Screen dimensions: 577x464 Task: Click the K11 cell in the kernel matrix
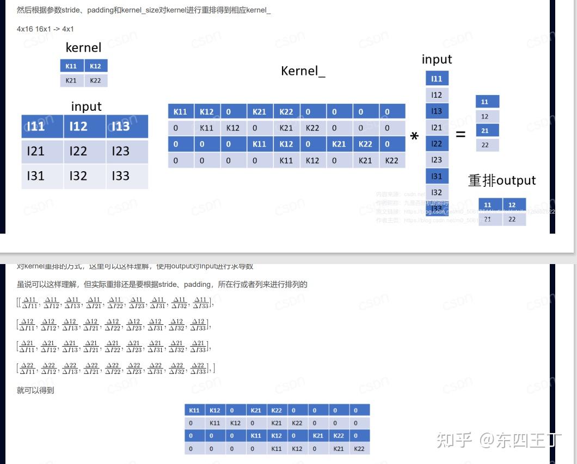point(71,66)
